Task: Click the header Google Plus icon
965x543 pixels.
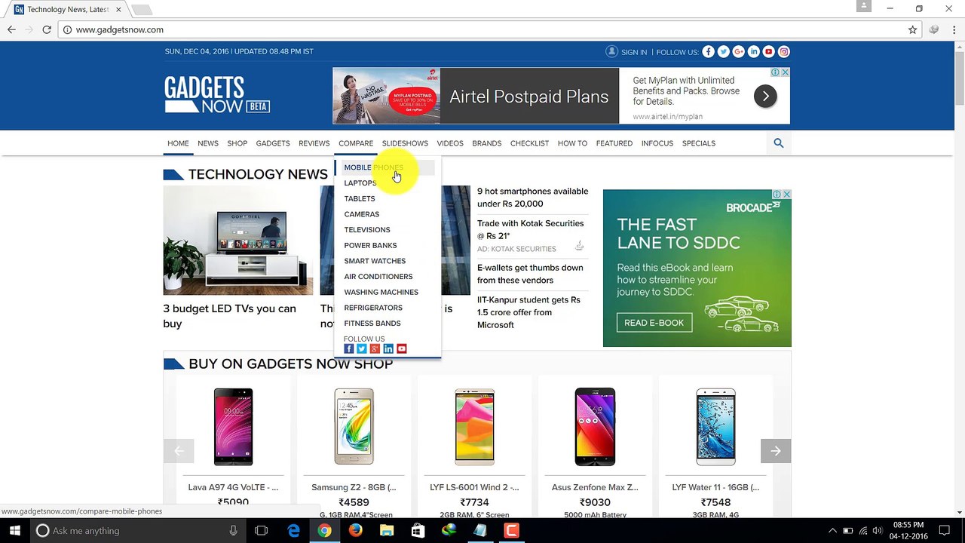Action: pos(738,52)
